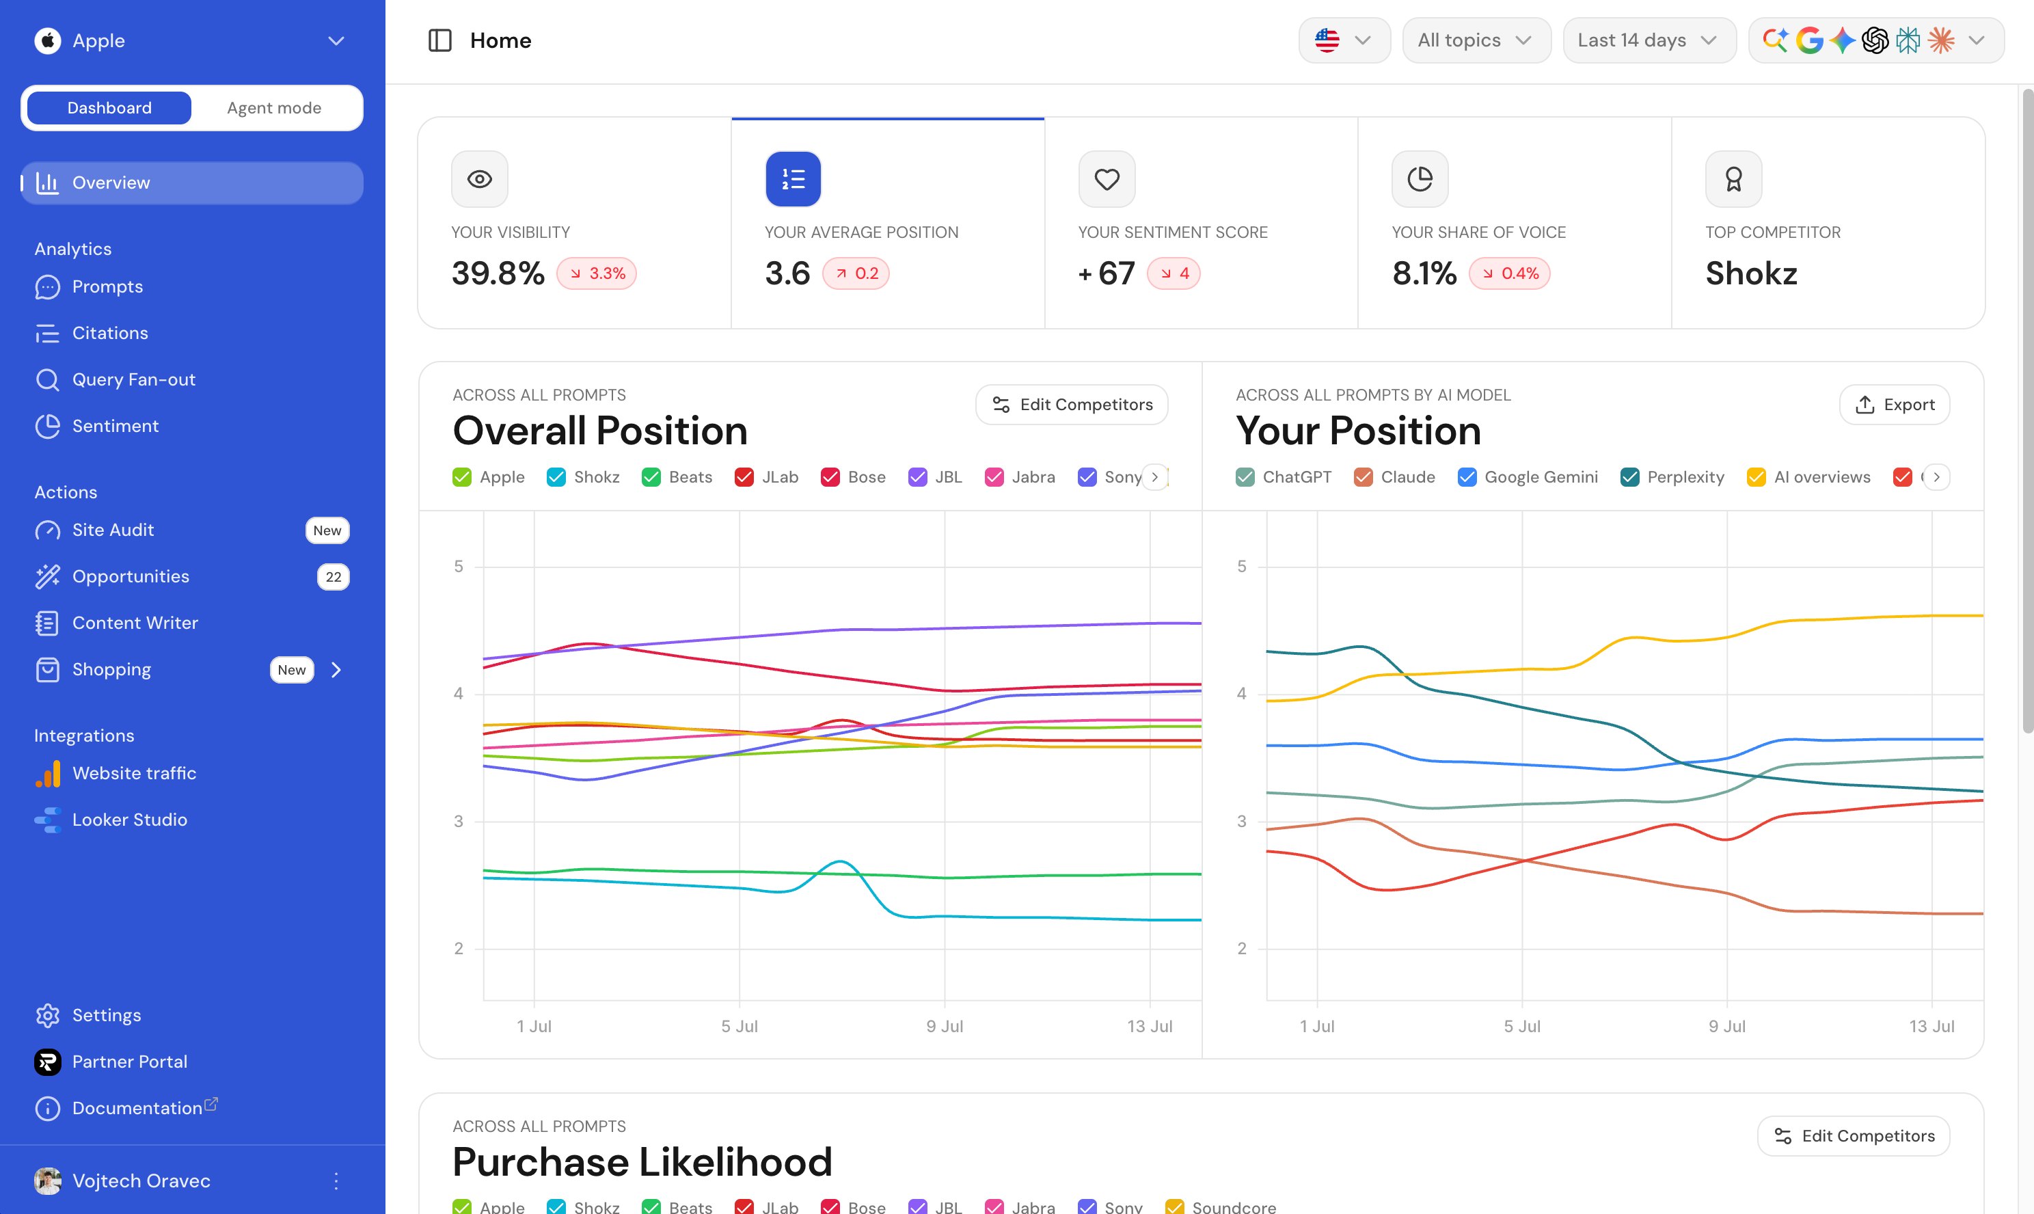2034x1214 pixels.
Task: Click the Citations list icon
Action: 47,334
